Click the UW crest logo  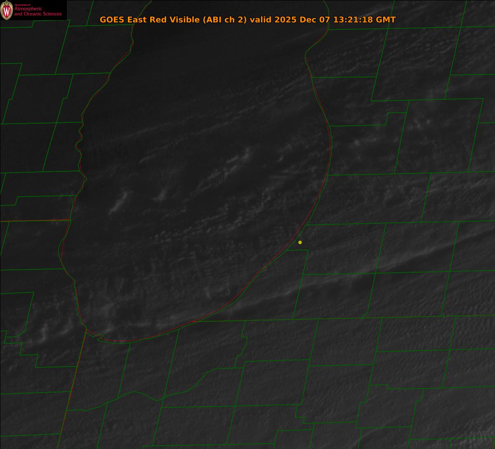tap(7, 10)
